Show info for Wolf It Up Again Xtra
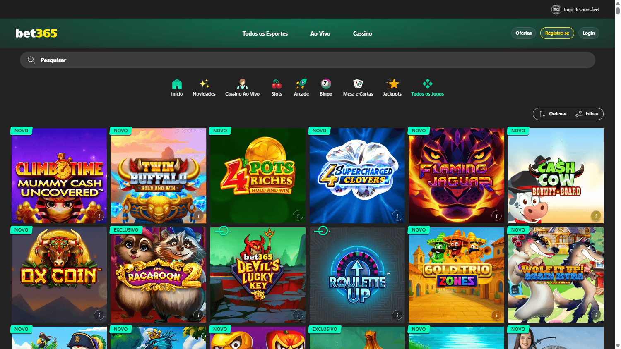 pos(596,315)
